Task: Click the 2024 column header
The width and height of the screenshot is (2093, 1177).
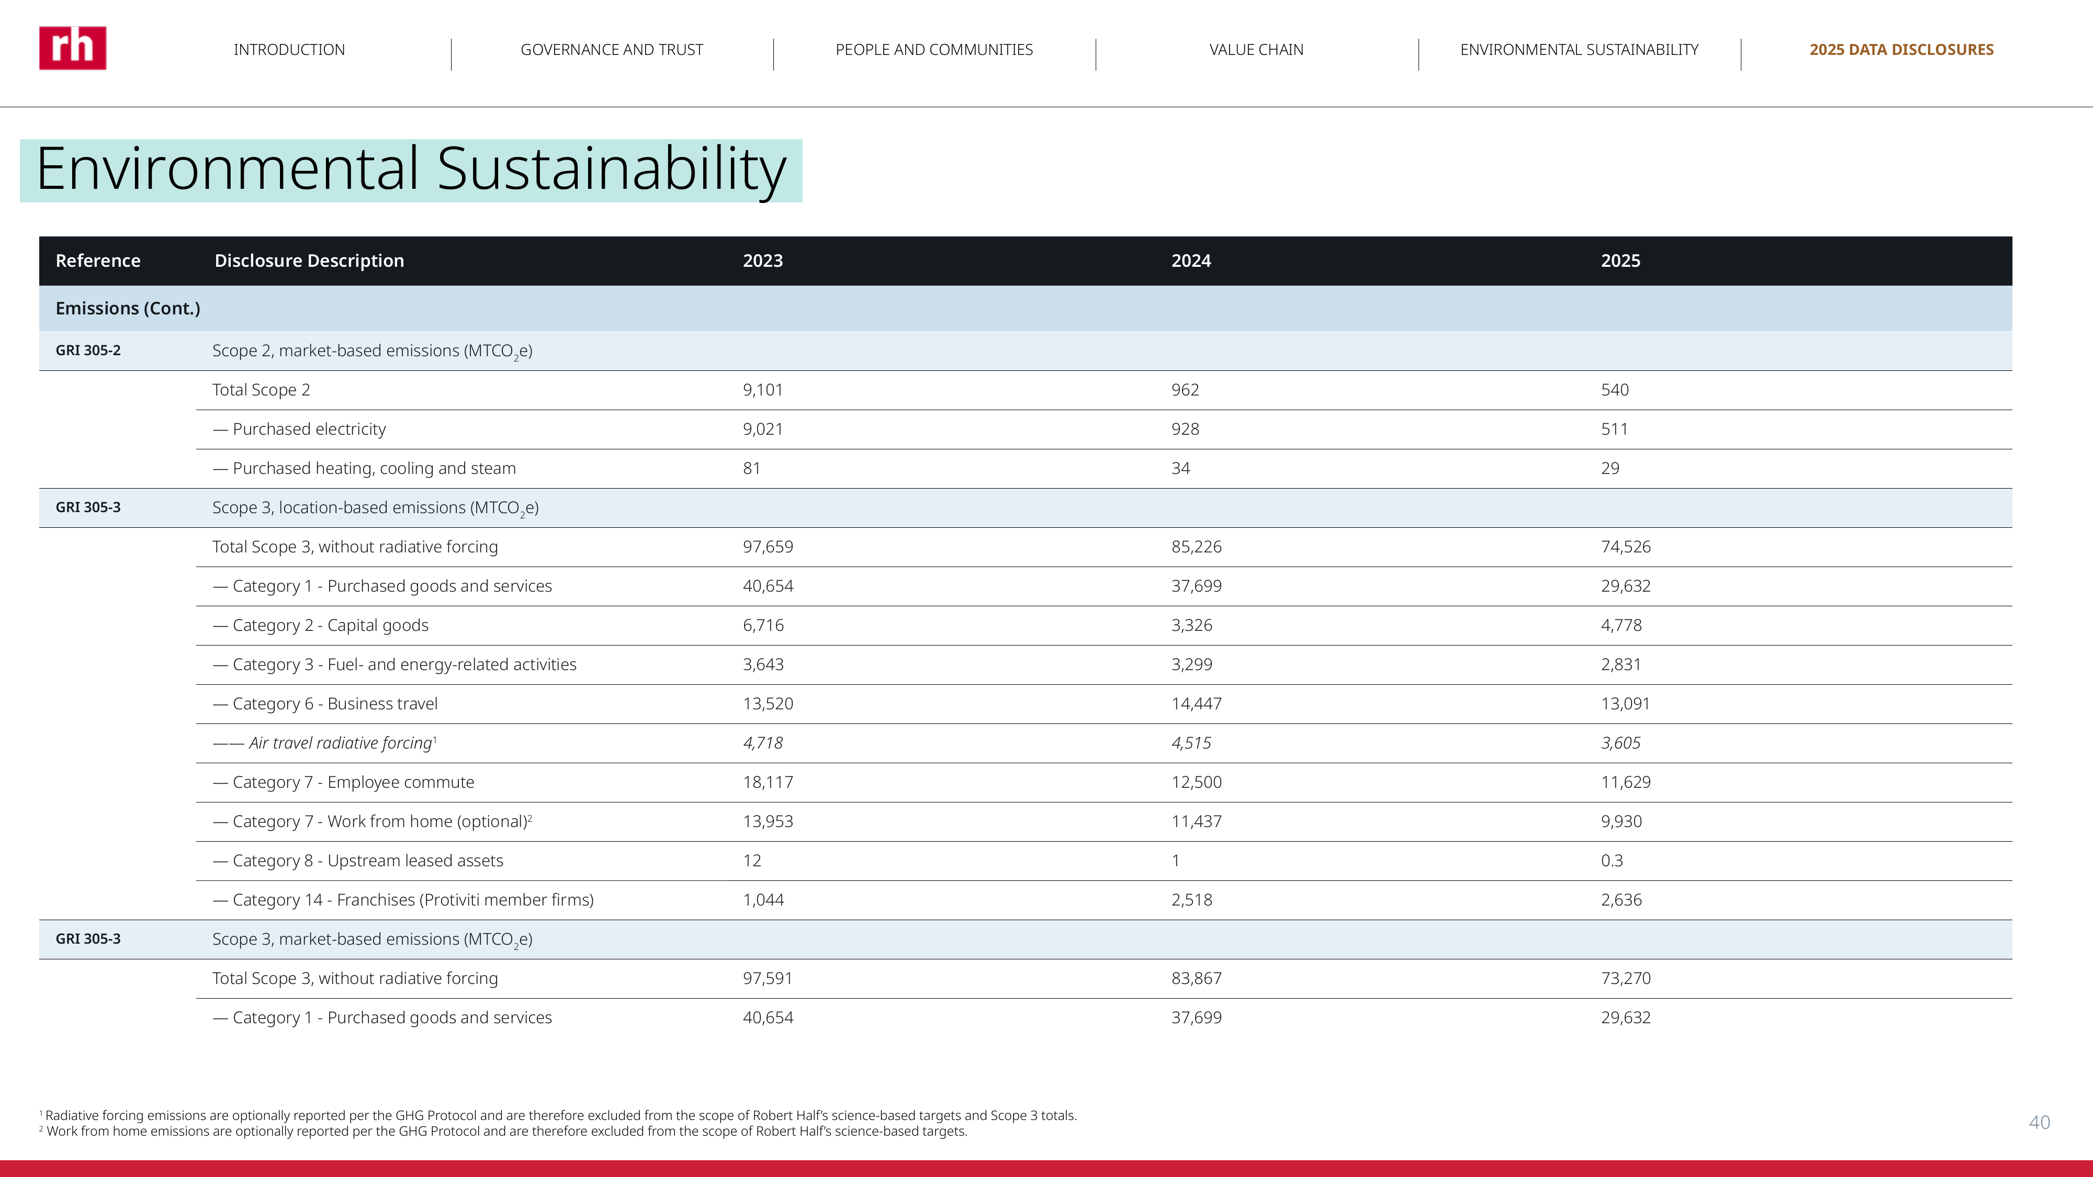Action: 1191,261
